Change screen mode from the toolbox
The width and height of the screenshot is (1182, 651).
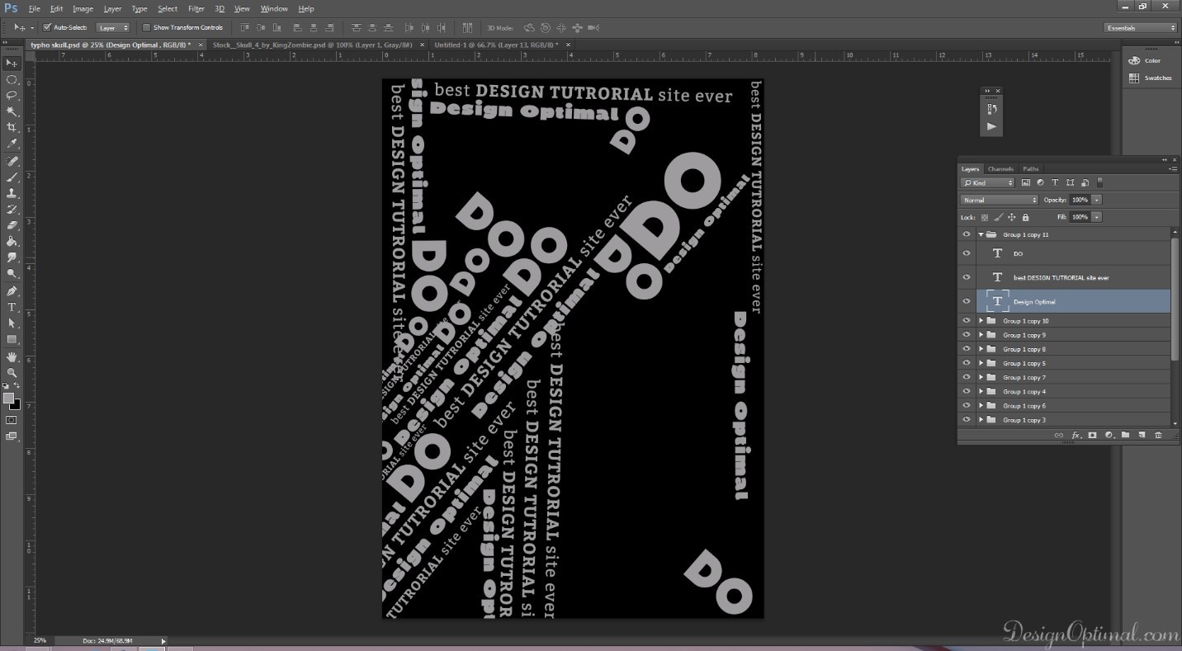(x=12, y=436)
